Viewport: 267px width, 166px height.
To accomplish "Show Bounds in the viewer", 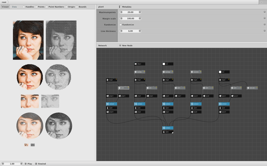I will [x=77, y=7].
